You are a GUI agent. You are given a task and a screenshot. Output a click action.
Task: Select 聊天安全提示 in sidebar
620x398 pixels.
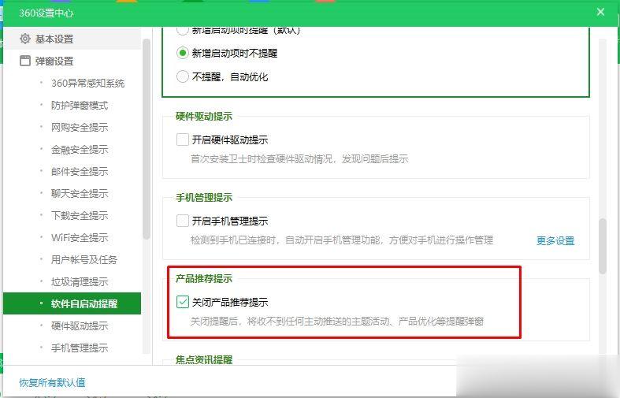(80, 193)
